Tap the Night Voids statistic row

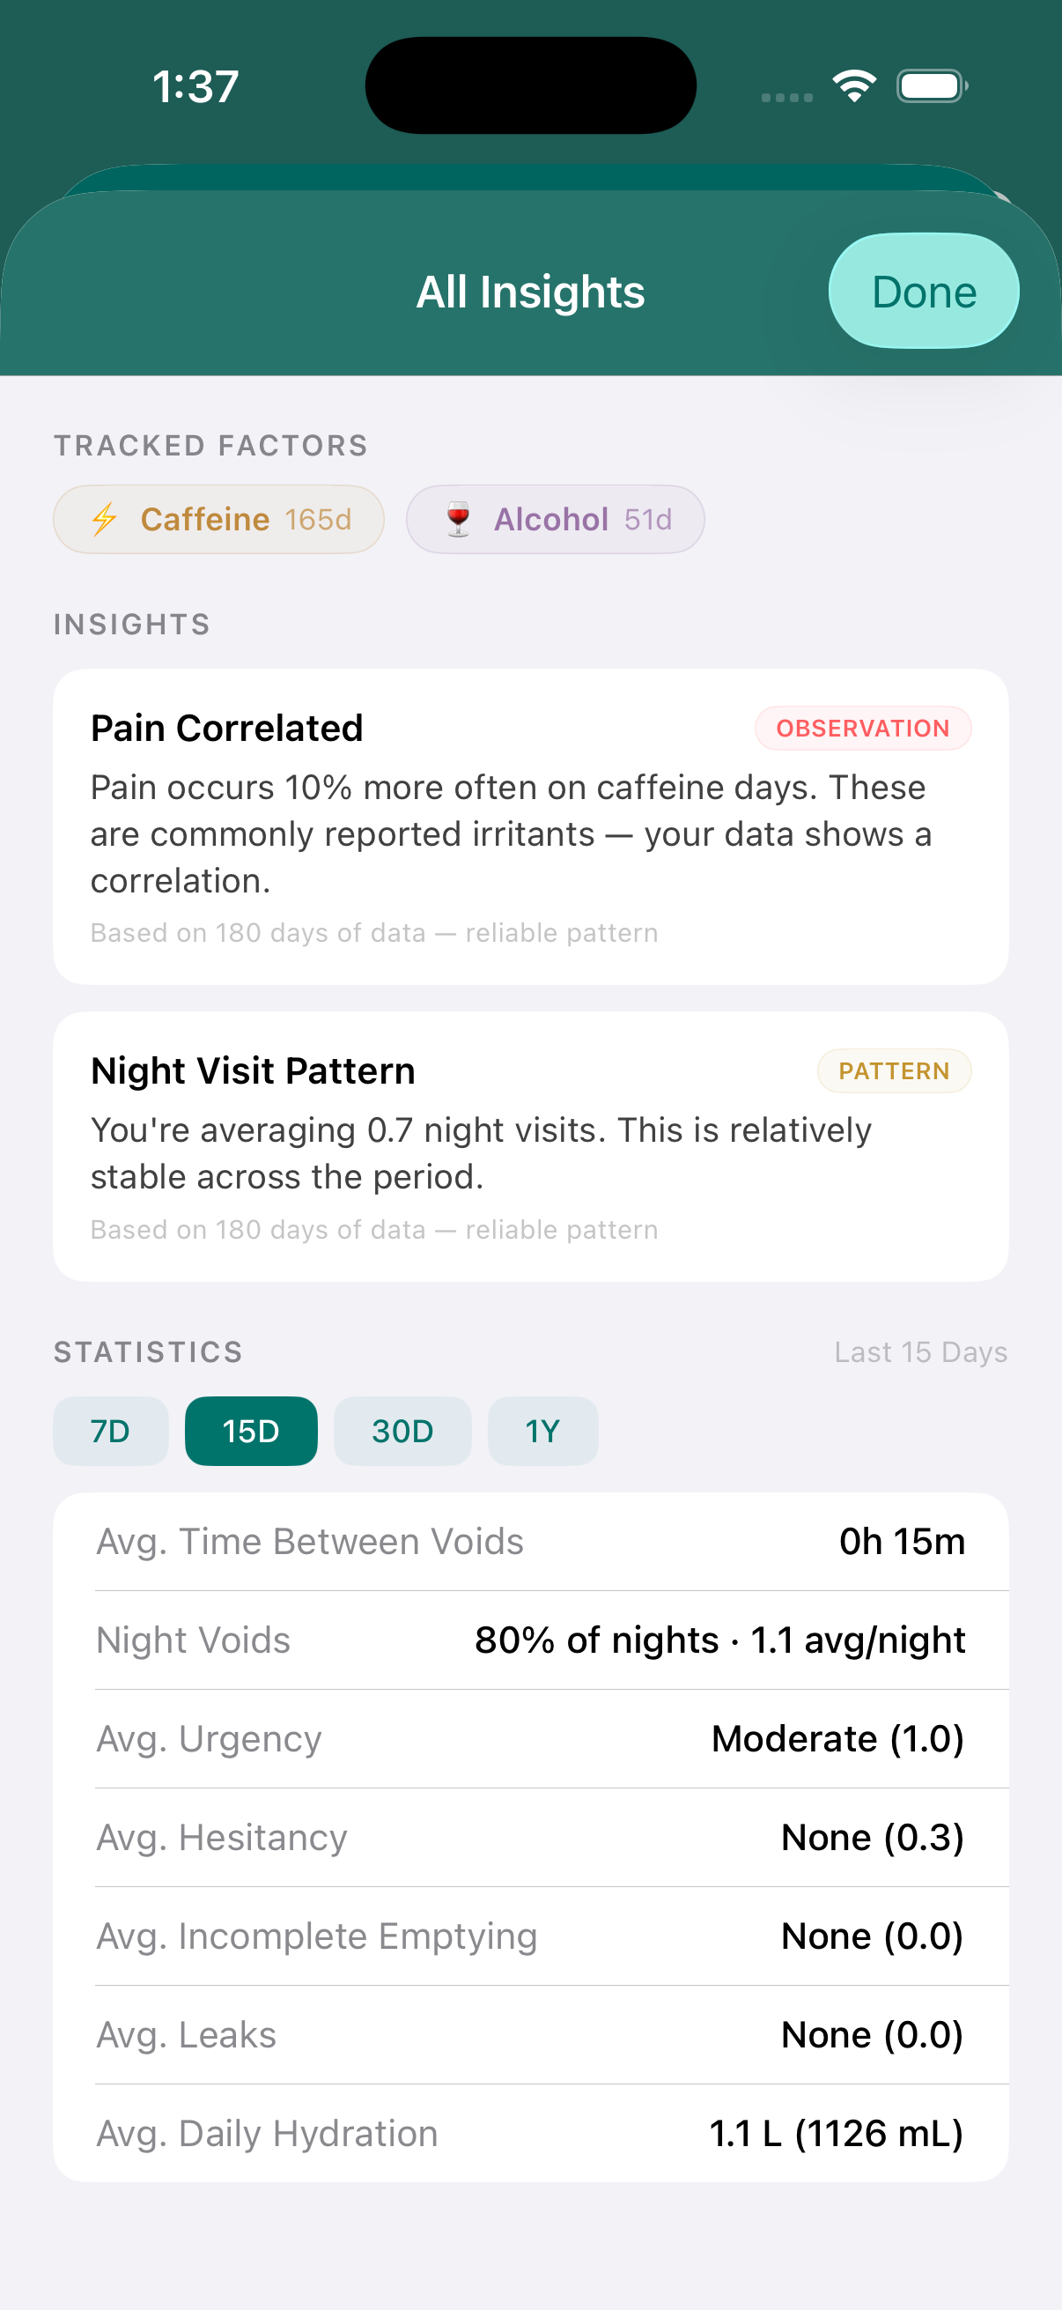530,1640
